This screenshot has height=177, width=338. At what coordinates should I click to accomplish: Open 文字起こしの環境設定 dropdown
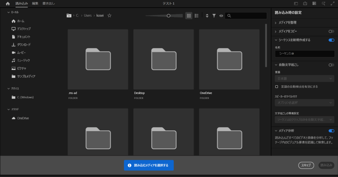click(x=304, y=120)
